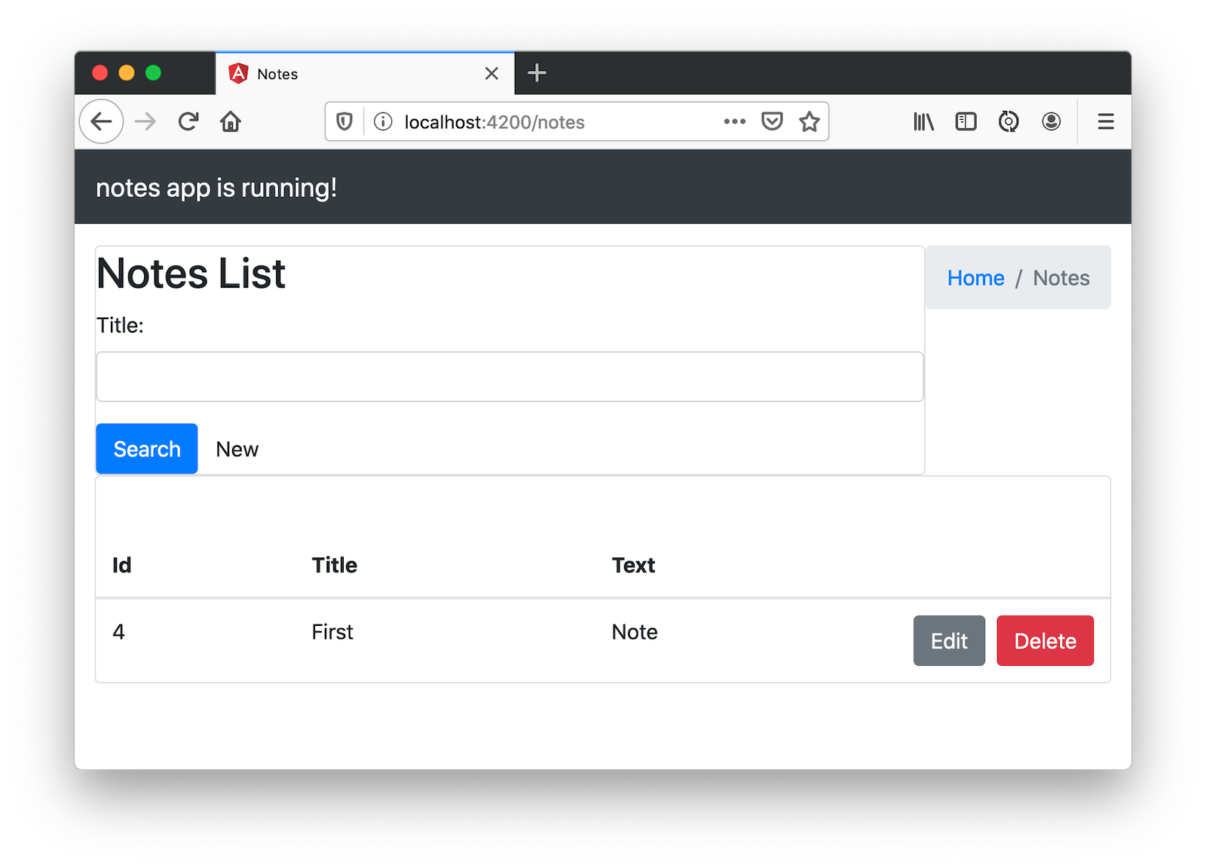Reload the current page

pos(188,121)
